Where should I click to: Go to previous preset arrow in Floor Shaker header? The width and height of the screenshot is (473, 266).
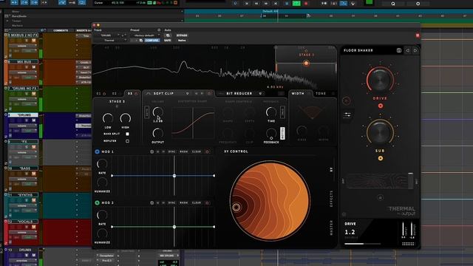point(407,50)
